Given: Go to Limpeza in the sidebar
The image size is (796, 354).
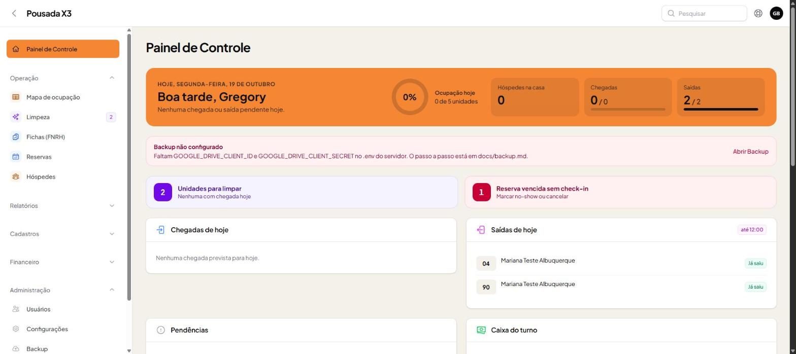Looking at the screenshot, I should click(x=63, y=117).
